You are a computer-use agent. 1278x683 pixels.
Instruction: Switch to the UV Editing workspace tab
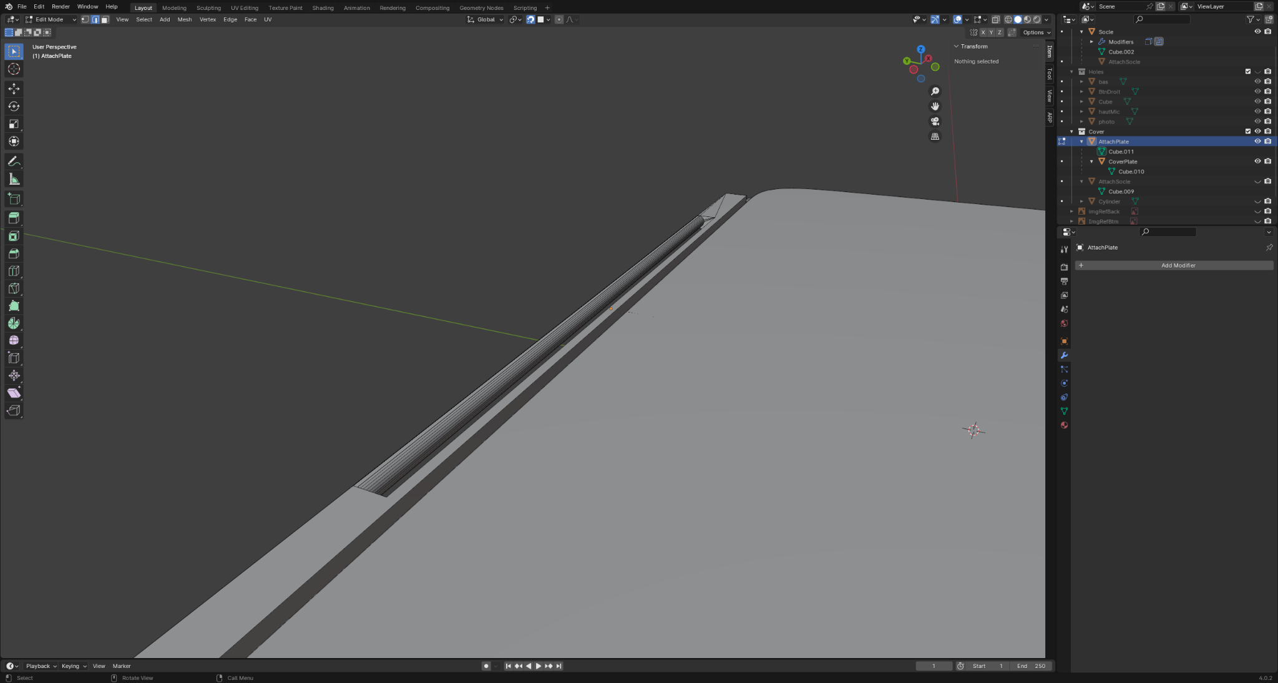pyautogui.click(x=244, y=8)
